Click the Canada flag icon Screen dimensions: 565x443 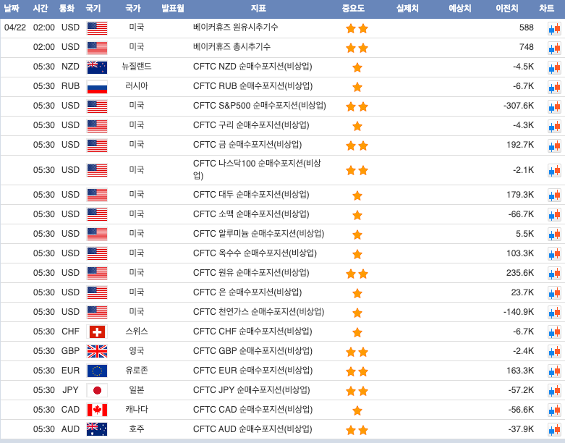tap(97, 410)
